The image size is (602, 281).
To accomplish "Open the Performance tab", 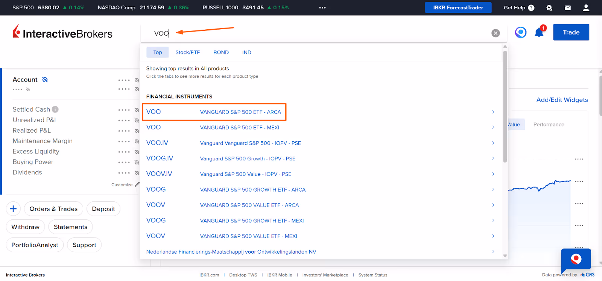I will pos(549,125).
